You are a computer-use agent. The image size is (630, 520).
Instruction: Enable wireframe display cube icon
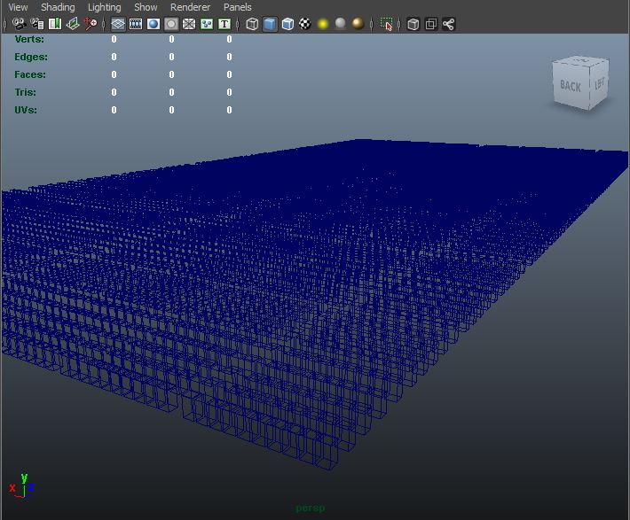pyautogui.click(x=252, y=24)
